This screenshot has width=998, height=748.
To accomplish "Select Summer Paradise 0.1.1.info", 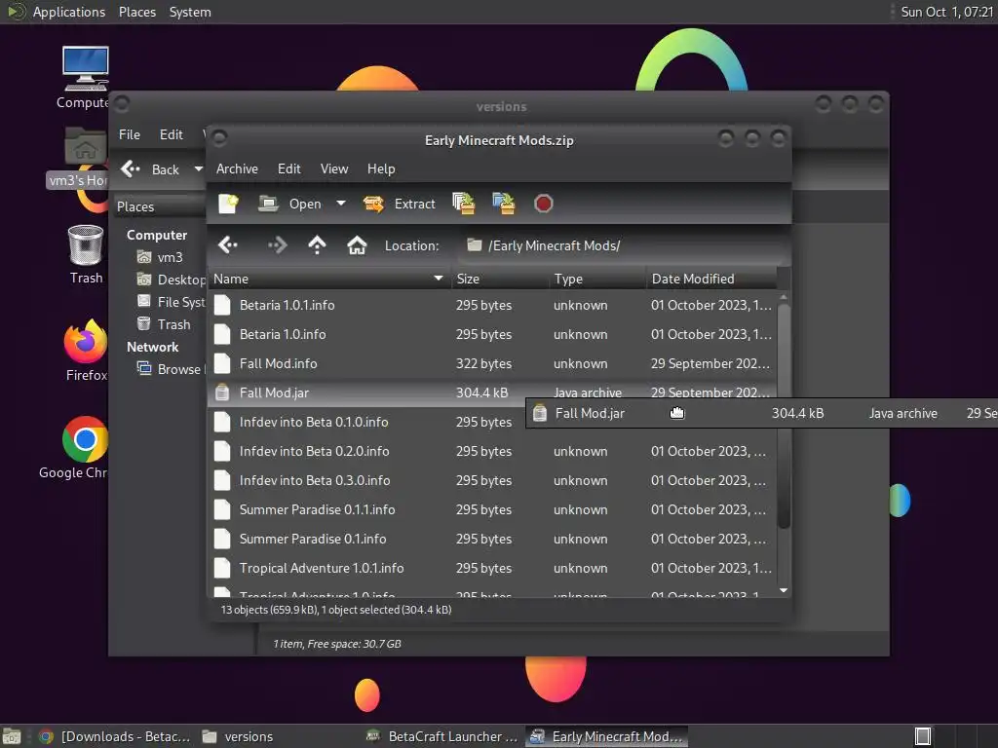I will coord(492,509).
